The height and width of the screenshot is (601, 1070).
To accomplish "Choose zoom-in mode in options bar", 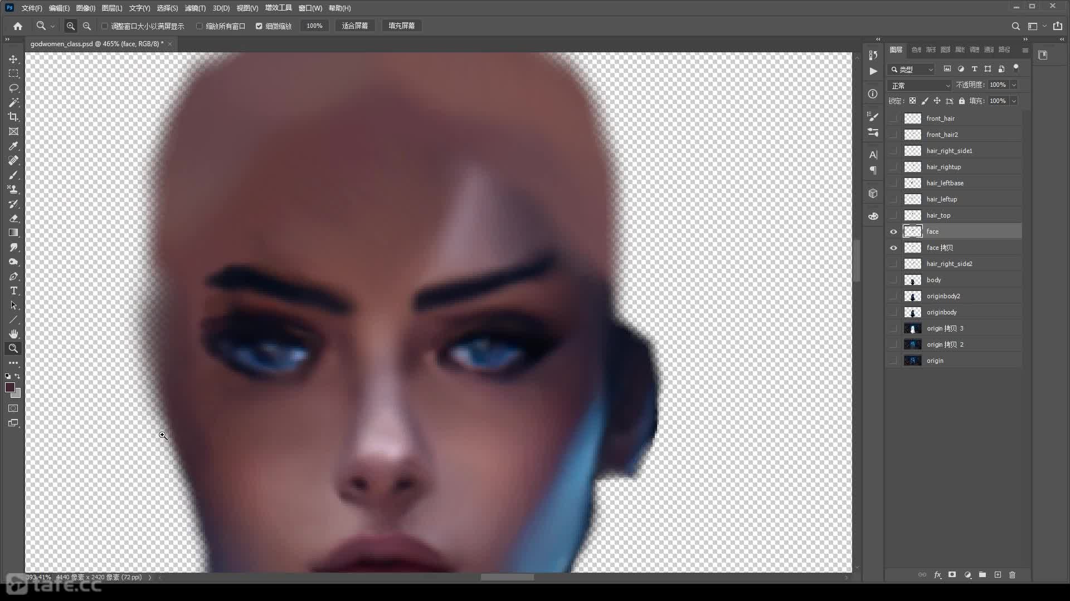I will click(70, 26).
